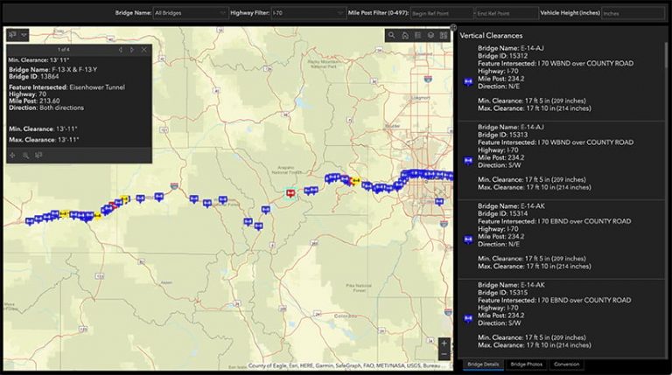This screenshot has height=375, width=672.
Task: Zoom out on the map
Action: pos(444,354)
